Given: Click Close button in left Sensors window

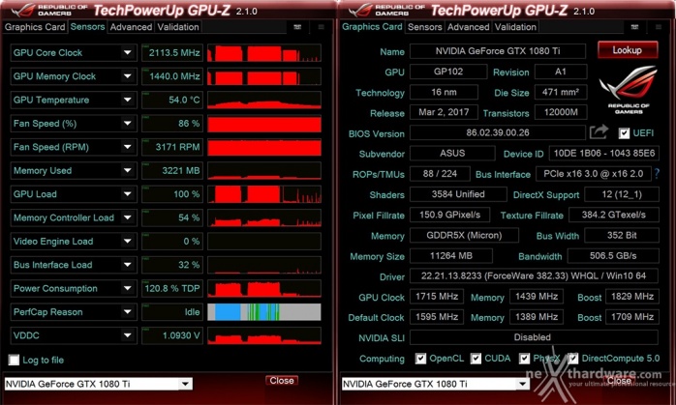Looking at the screenshot, I should pos(282,381).
